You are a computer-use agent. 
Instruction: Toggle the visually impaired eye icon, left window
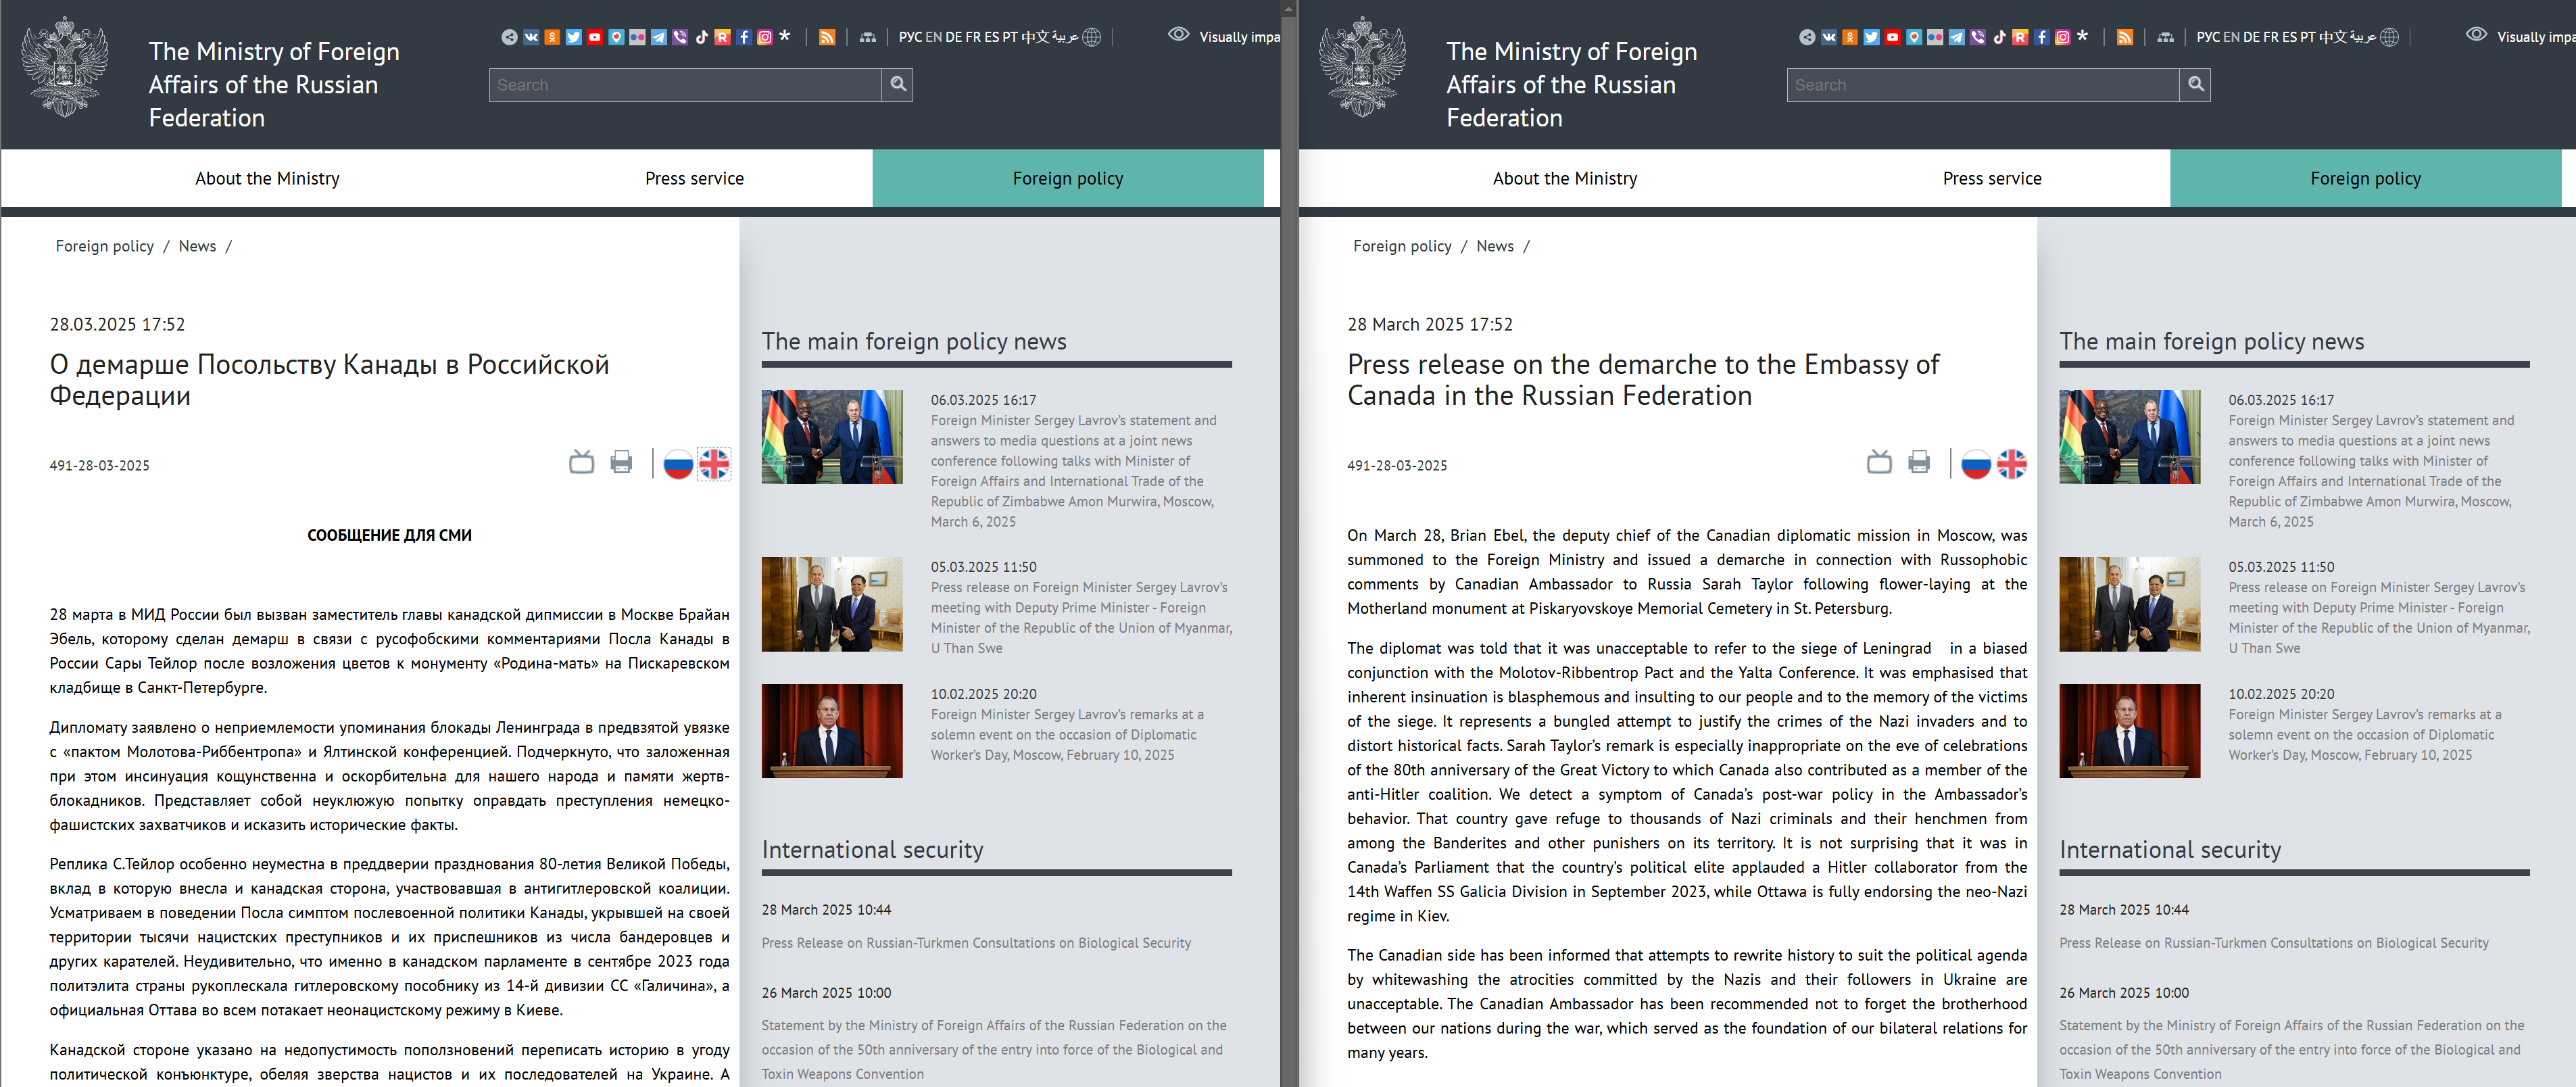pos(1179,34)
